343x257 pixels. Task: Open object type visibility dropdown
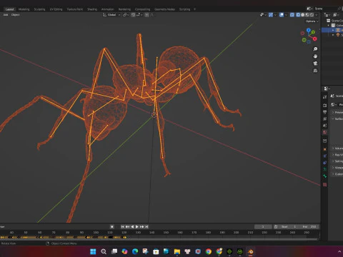click(x=263, y=15)
